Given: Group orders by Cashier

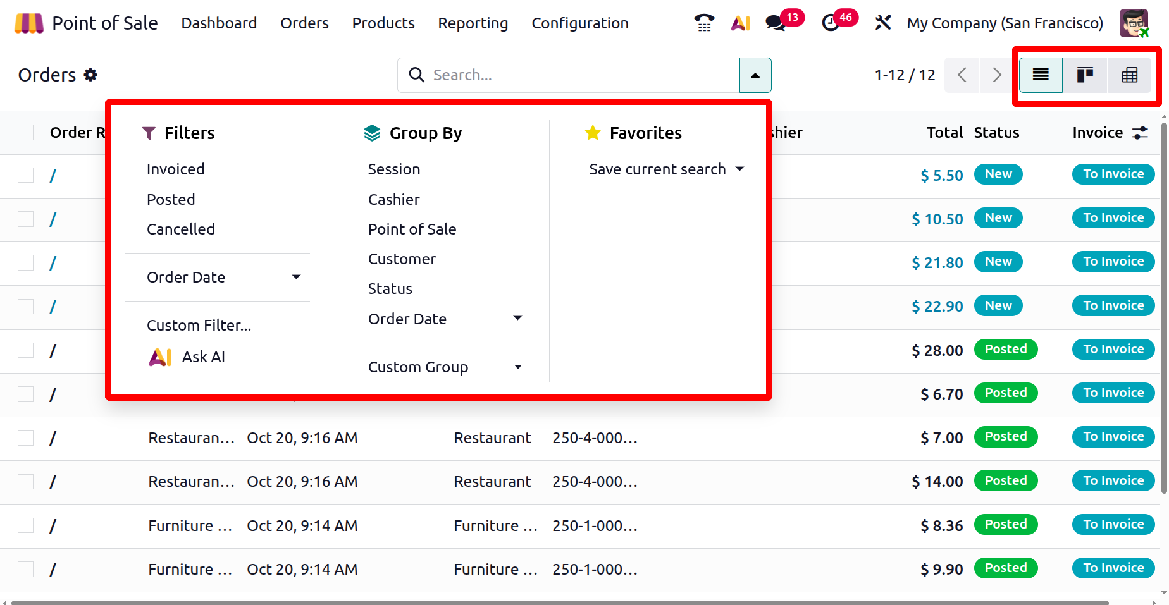Looking at the screenshot, I should 393,200.
